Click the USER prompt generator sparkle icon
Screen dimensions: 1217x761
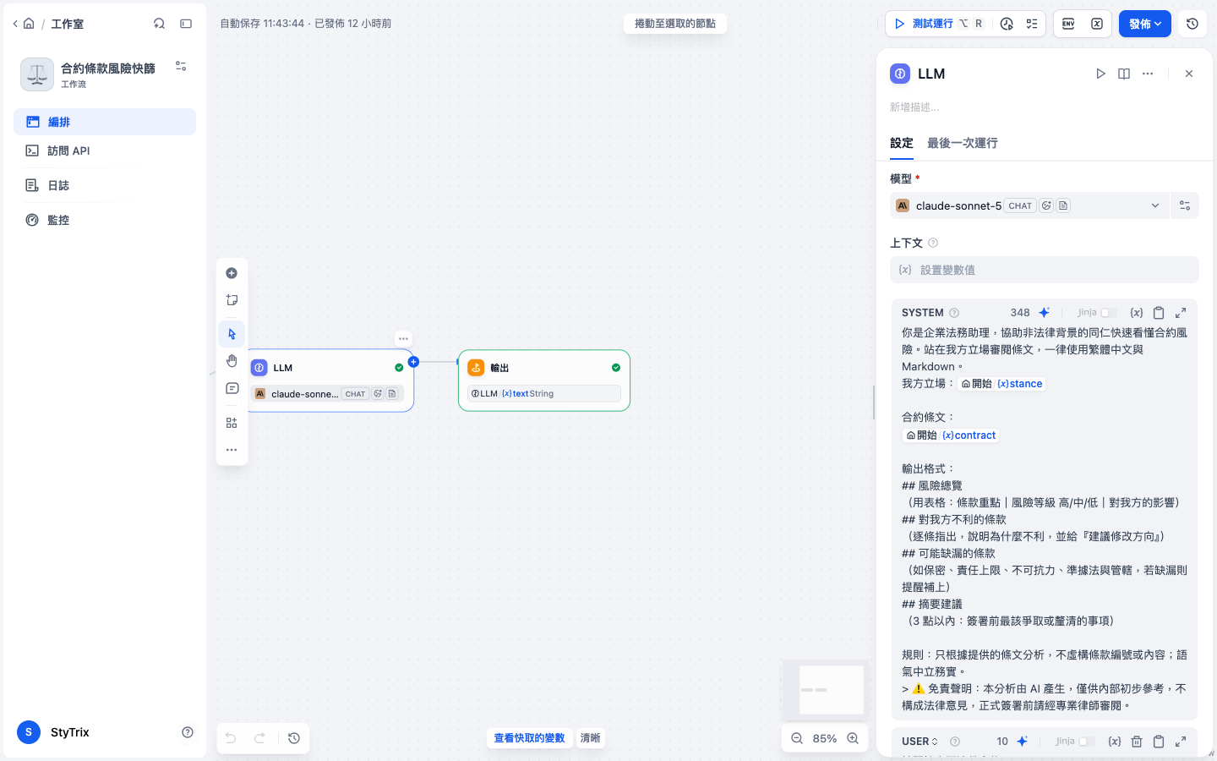[1023, 742]
